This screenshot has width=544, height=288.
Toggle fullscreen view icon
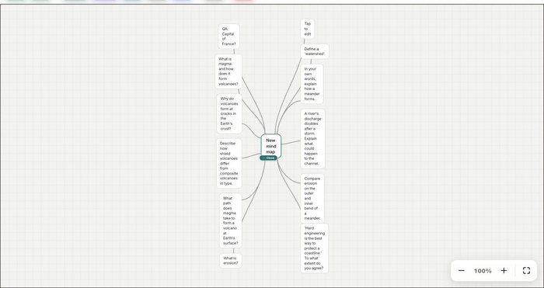[x=526, y=271]
